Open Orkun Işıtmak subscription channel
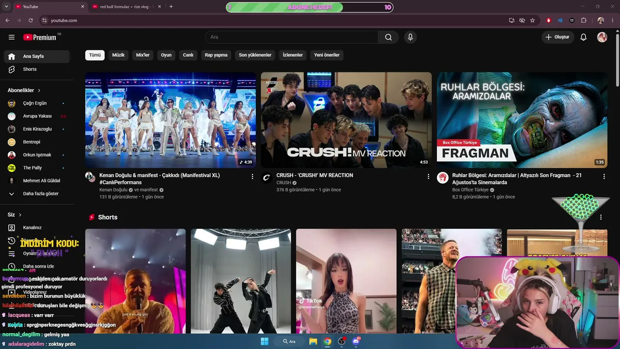Image resolution: width=620 pixels, height=349 pixels. point(37,155)
